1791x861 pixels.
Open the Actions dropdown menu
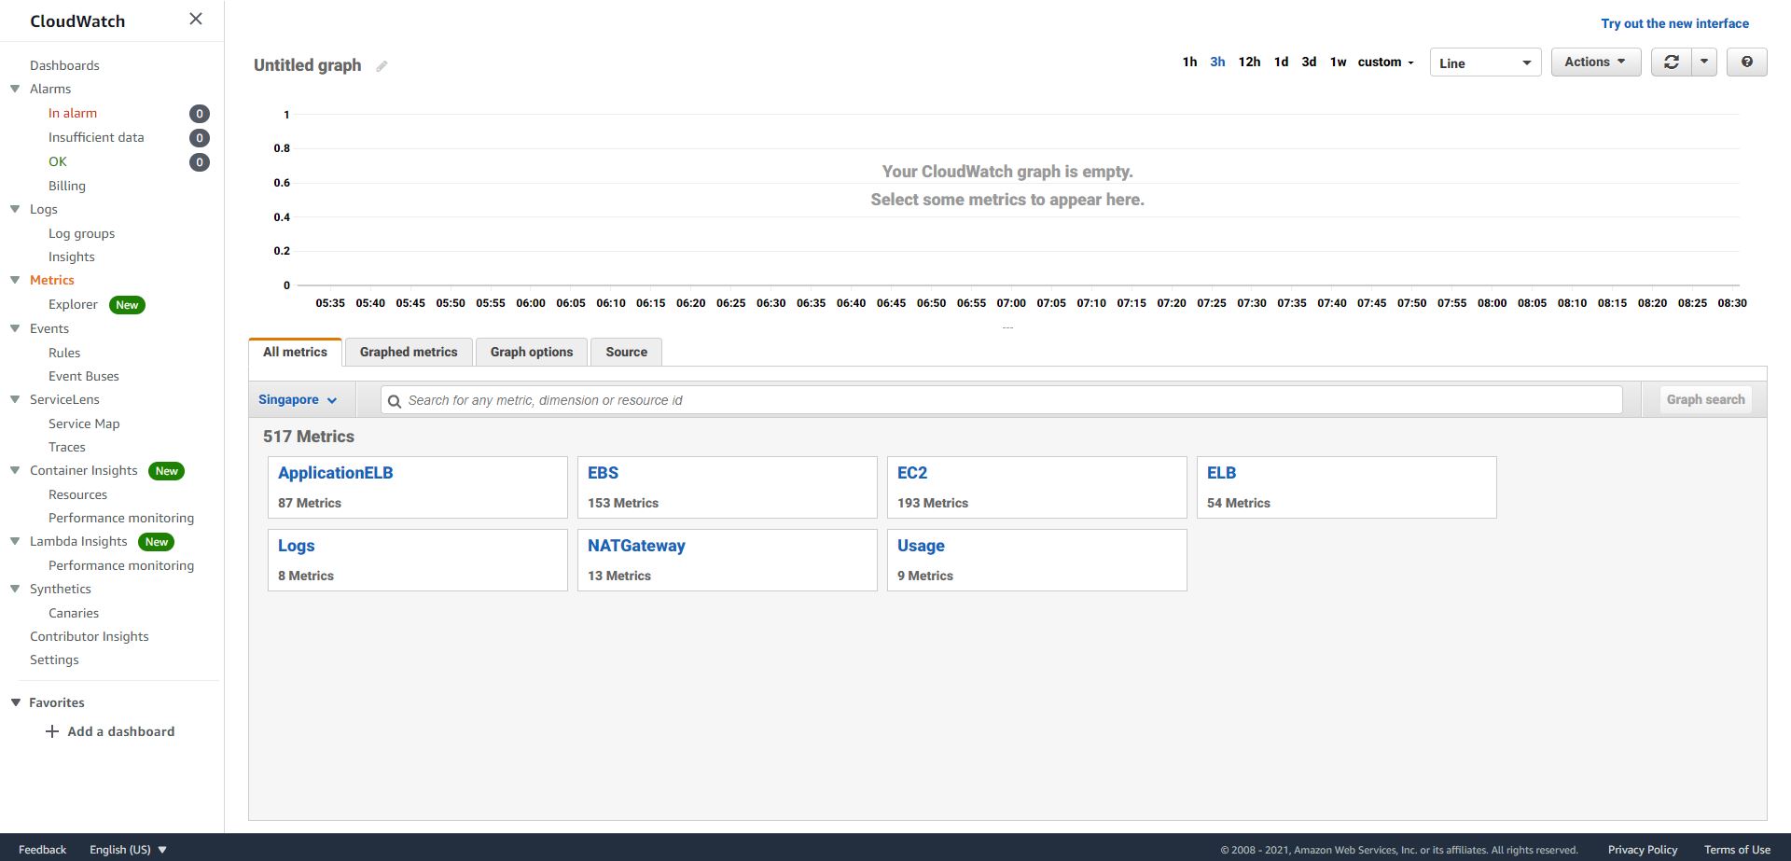click(1595, 62)
